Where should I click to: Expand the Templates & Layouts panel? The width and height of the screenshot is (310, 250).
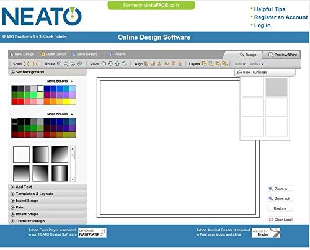[x=48, y=194]
